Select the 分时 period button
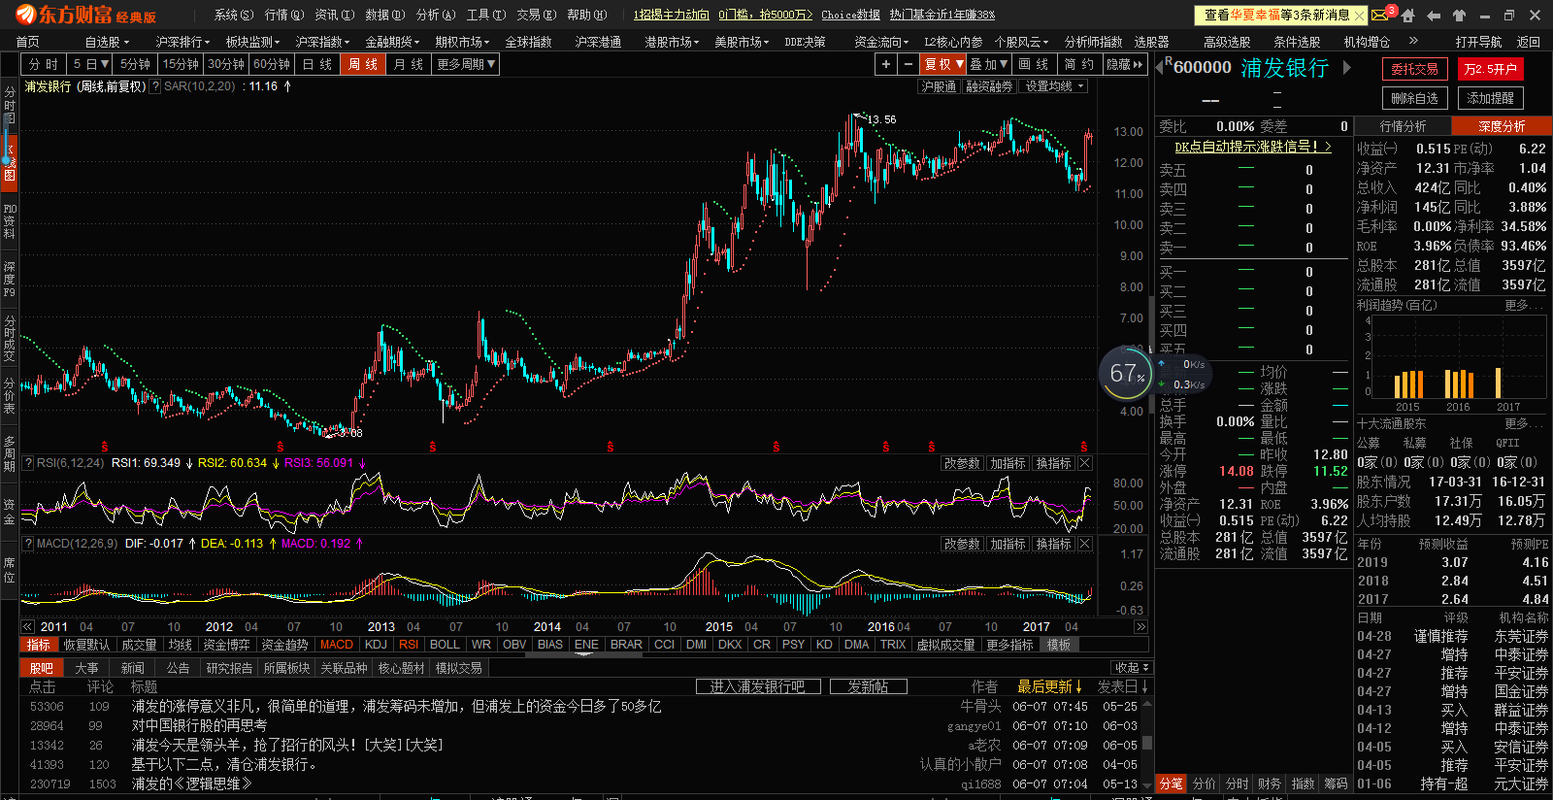The image size is (1553, 800). tap(44, 64)
